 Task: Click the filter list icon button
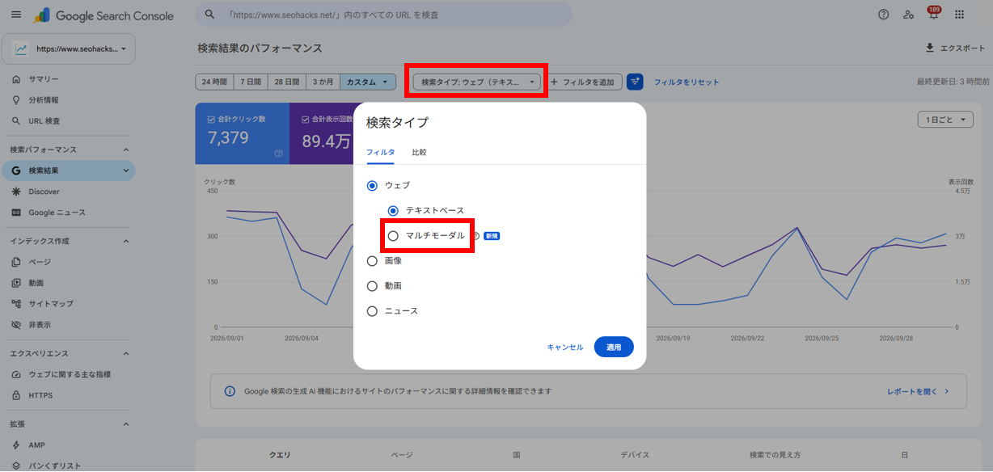click(x=635, y=82)
